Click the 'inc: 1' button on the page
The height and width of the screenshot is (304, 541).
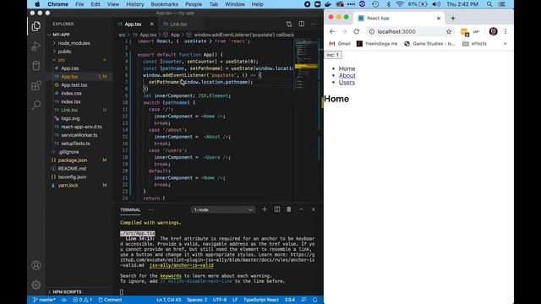pyautogui.click(x=333, y=55)
